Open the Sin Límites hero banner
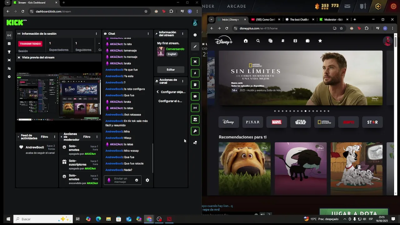 click(300, 78)
